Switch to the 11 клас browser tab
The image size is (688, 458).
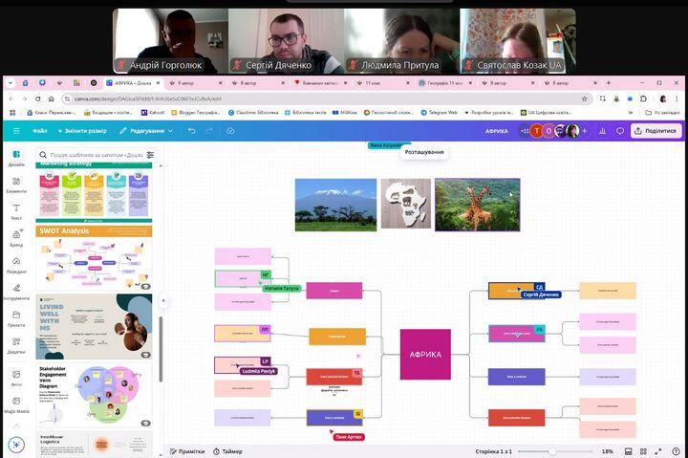(383, 82)
